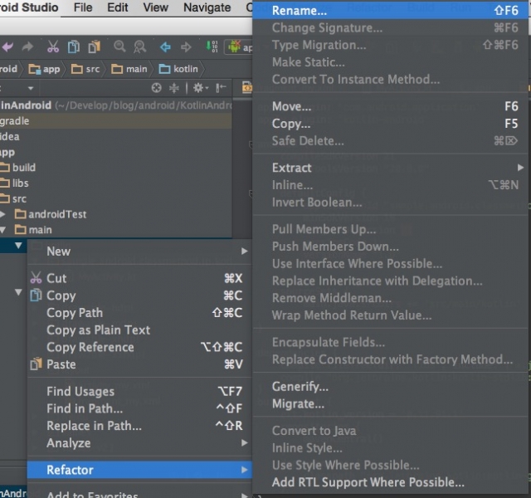The height and width of the screenshot is (498, 531).
Task: Open the project view type dropdown
Action: [32, 88]
